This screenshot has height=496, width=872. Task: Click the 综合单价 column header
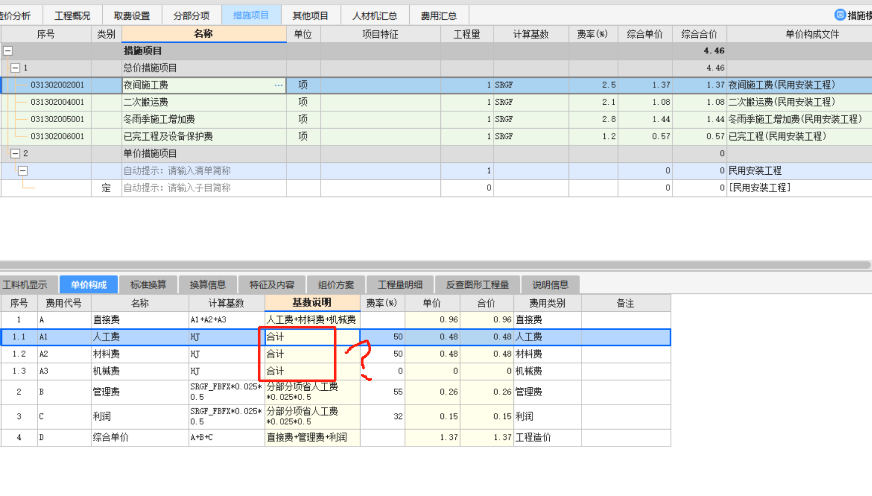[645, 34]
